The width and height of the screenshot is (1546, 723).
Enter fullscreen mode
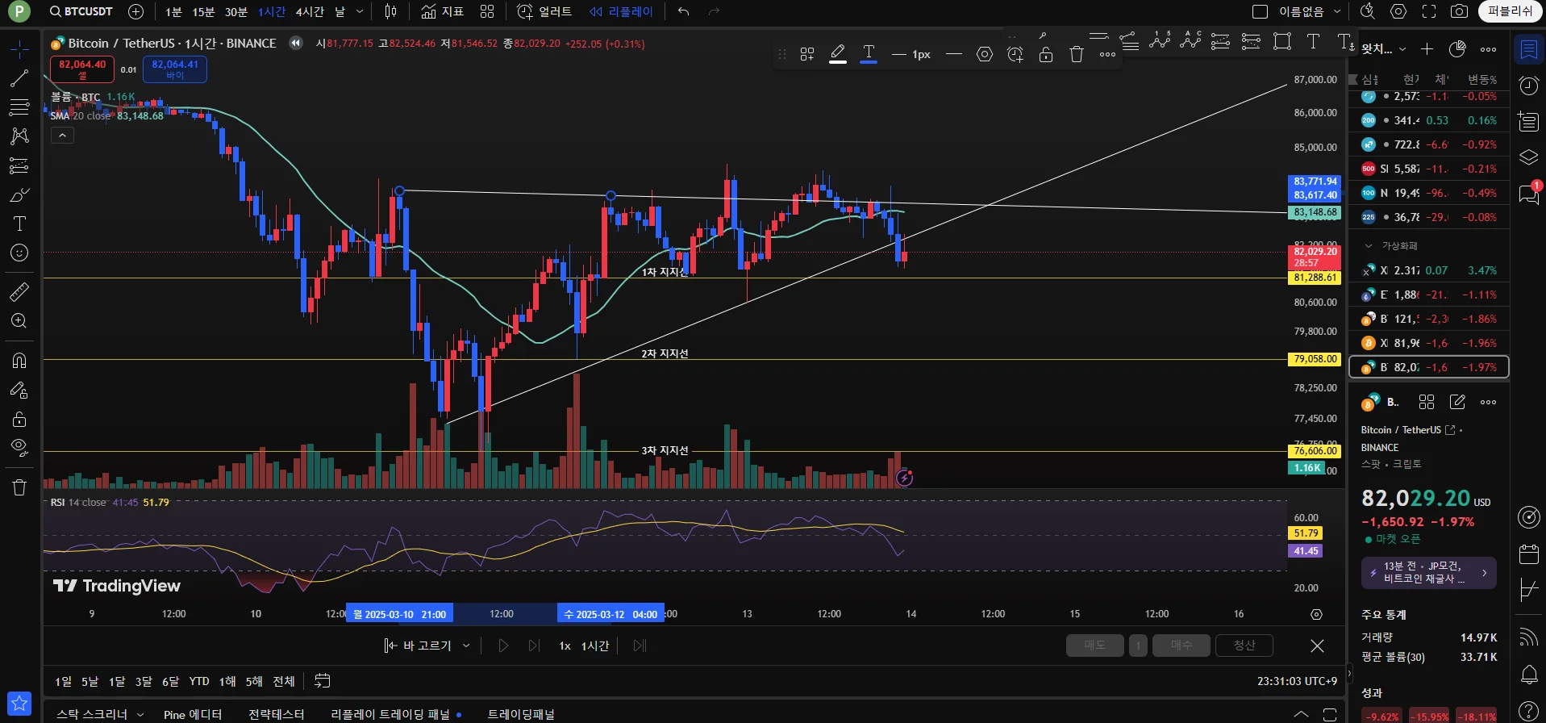tap(1429, 11)
